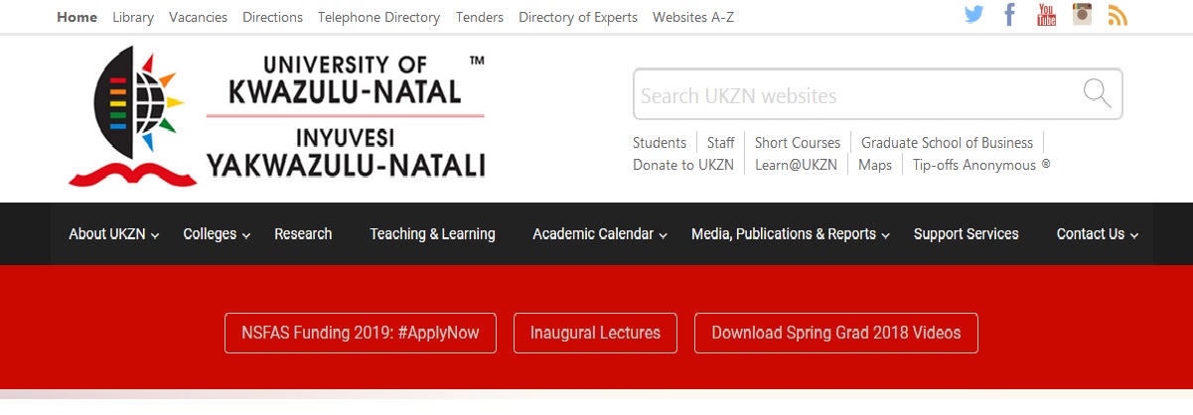Open the Inaugural Lectures button
This screenshot has height=415, width=1193.
(x=595, y=334)
